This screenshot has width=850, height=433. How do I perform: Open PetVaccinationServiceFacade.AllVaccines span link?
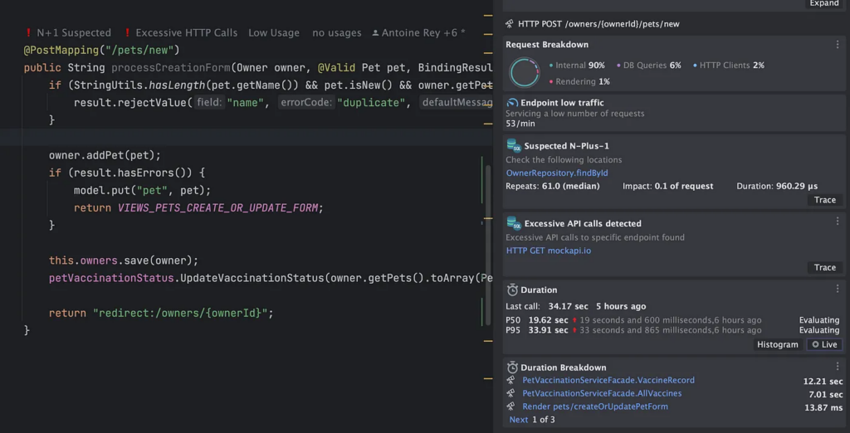tap(602, 393)
